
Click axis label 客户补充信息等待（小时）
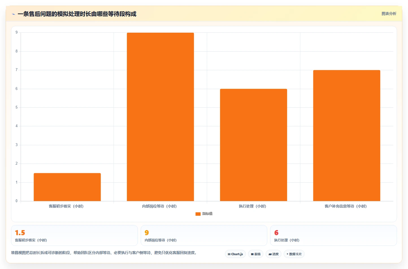pyautogui.click(x=346, y=206)
